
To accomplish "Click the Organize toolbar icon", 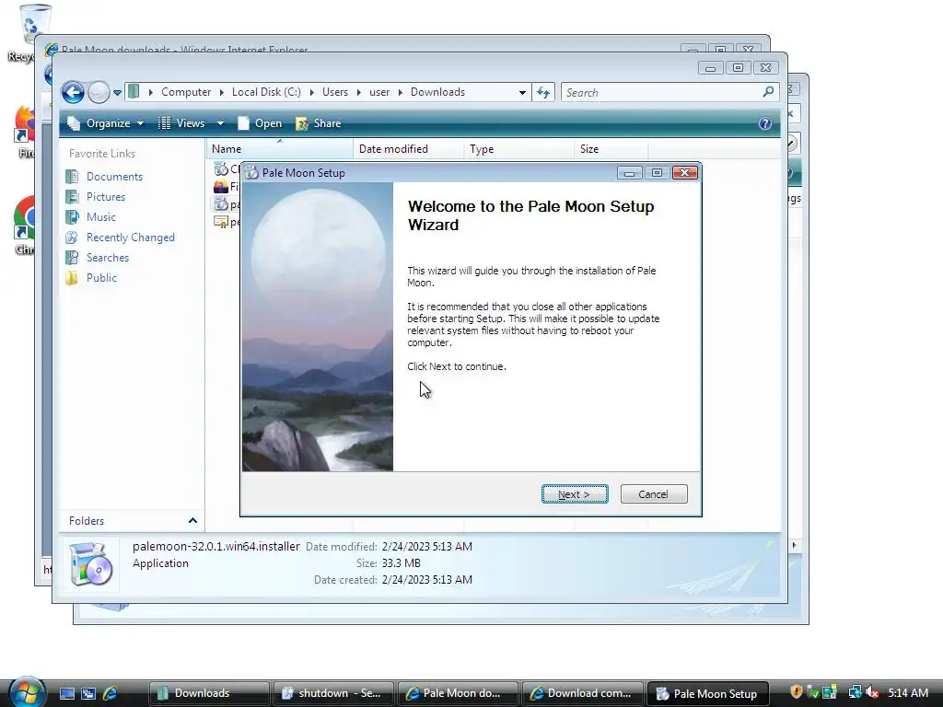I will (74, 123).
